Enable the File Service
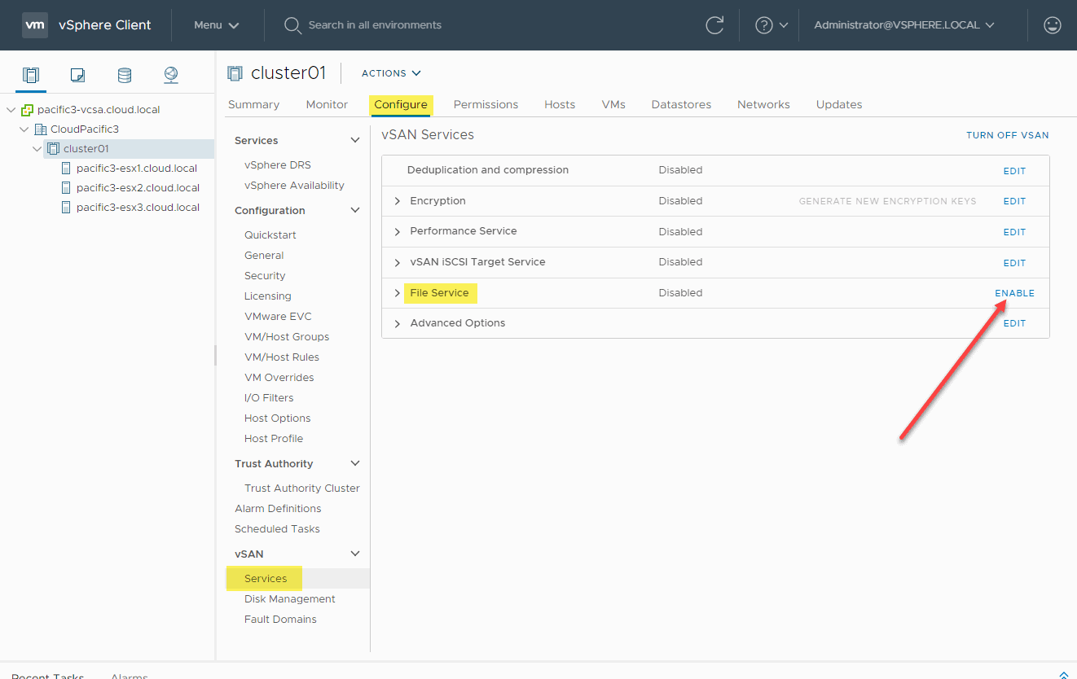Image resolution: width=1077 pixels, height=679 pixels. (x=1014, y=293)
